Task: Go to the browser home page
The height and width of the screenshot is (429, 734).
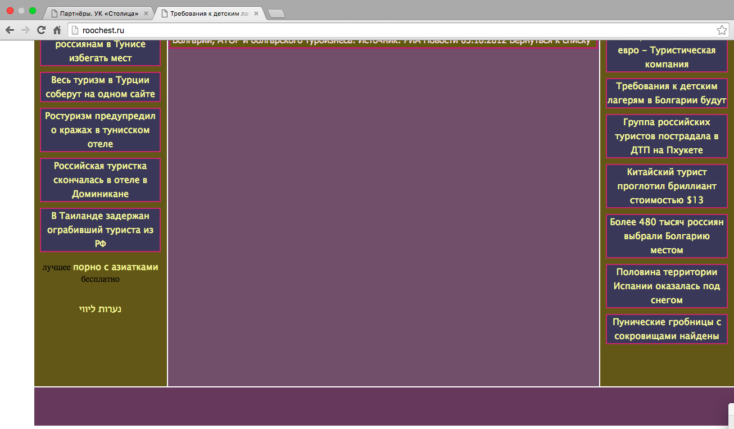Action: (57, 30)
